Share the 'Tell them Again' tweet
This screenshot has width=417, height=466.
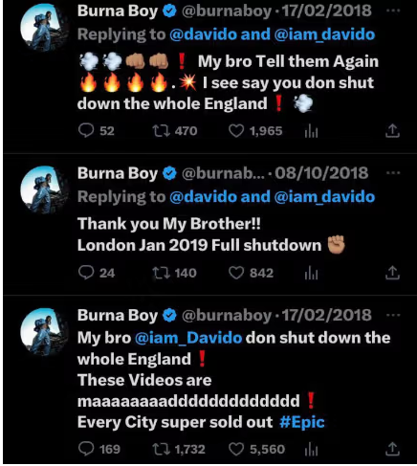click(x=392, y=130)
